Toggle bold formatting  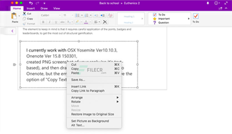(x=43, y=22)
